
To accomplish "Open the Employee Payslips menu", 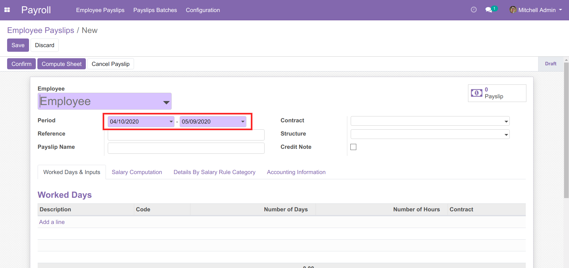I will 100,10.
